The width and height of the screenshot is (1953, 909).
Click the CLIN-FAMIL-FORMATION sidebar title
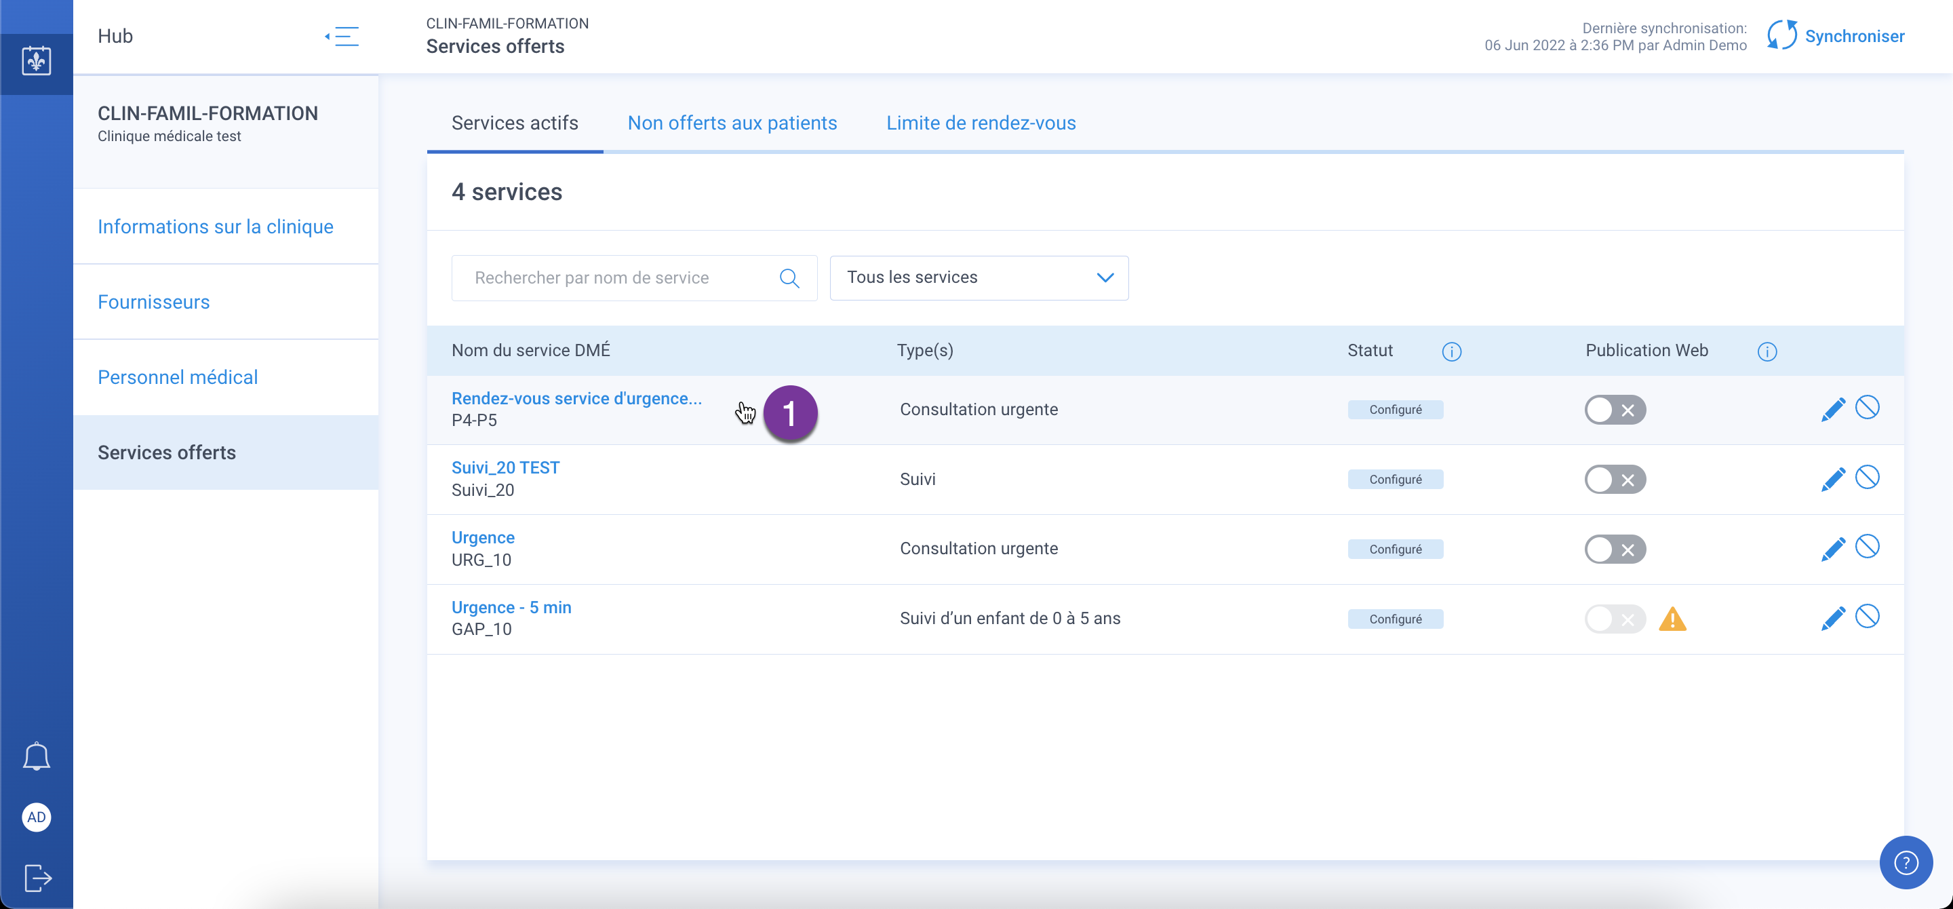tap(208, 113)
